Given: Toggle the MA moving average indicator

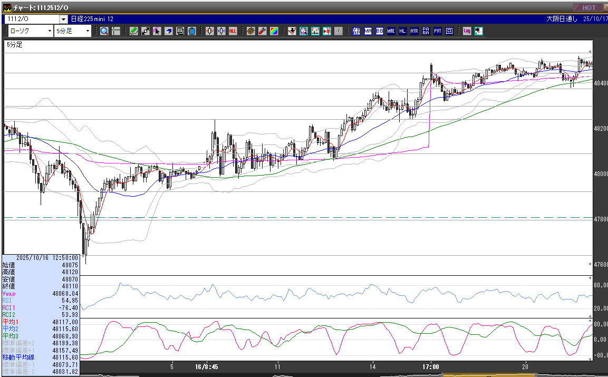Looking at the screenshot, I should click(x=368, y=31).
